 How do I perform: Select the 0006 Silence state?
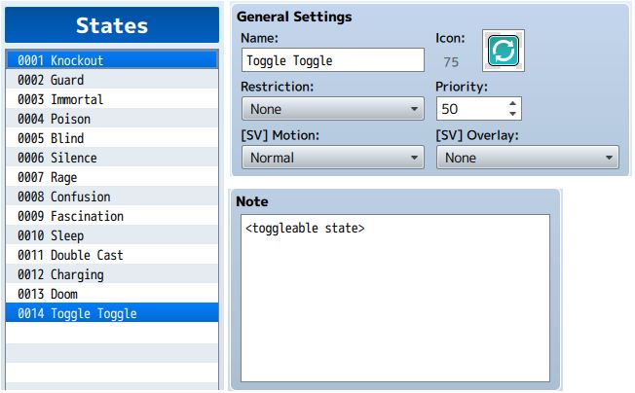point(112,158)
